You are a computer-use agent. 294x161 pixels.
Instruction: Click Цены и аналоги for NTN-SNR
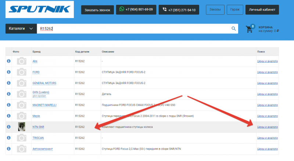tap(268, 127)
